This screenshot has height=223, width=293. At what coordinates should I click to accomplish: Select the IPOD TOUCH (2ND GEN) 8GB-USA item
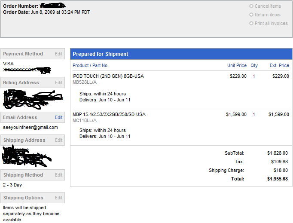tap(108, 76)
